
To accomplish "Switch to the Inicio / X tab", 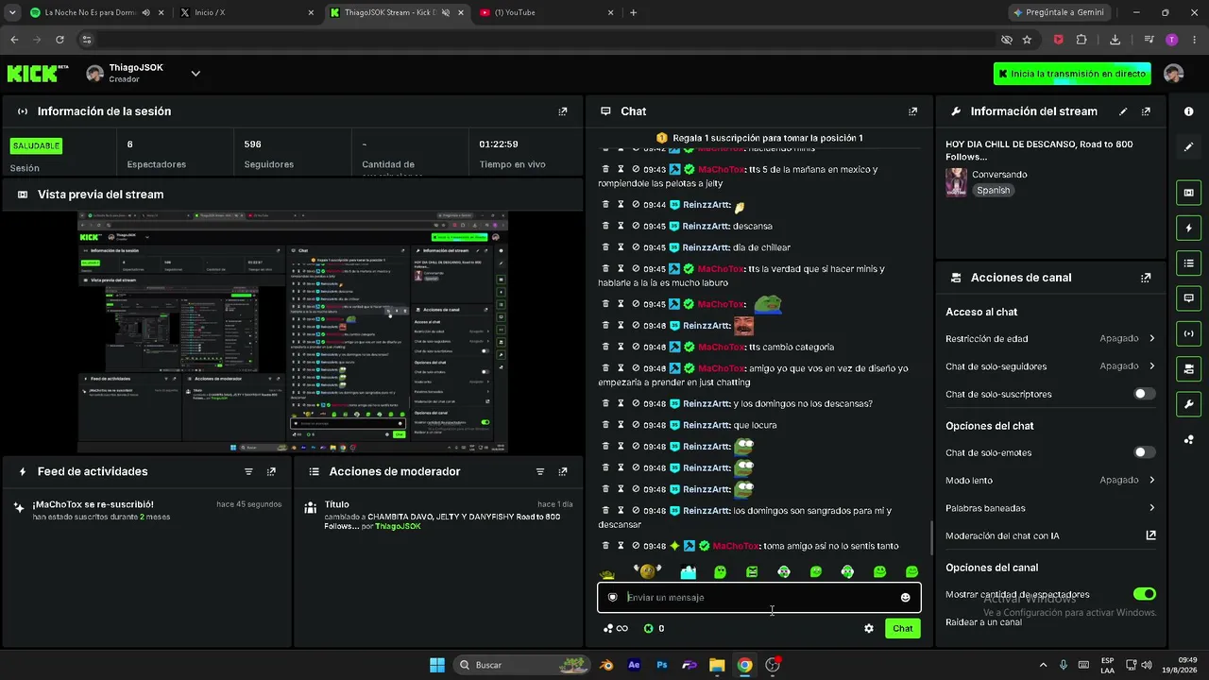I will (247, 12).
